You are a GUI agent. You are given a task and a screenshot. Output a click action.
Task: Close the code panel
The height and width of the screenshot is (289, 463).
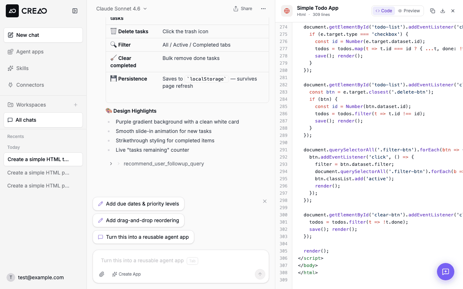point(453,11)
